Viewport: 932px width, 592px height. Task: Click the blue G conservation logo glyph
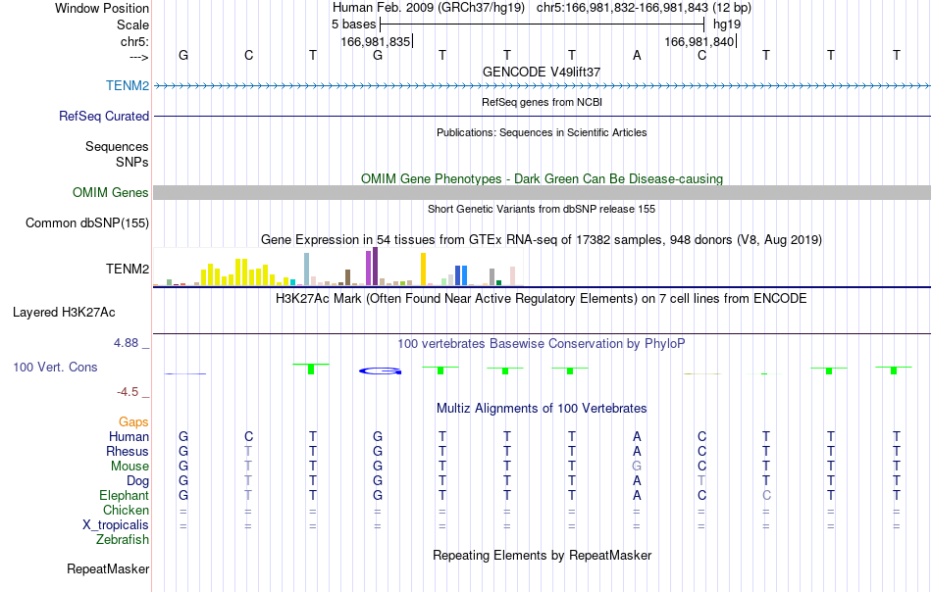coord(381,371)
